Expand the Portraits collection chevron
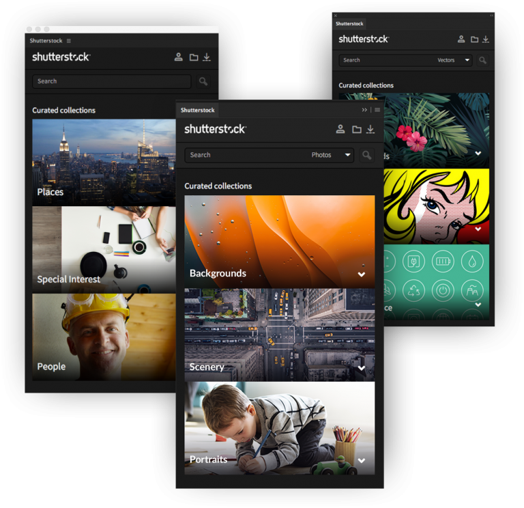 (362, 460)
